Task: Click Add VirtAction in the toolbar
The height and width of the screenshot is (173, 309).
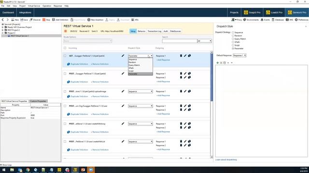Action: point(60,20)
